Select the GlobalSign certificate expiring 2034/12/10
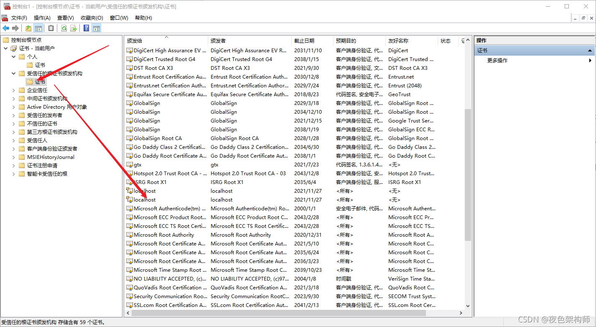This screenshot has height=327, width=596. tap(295, 112)
